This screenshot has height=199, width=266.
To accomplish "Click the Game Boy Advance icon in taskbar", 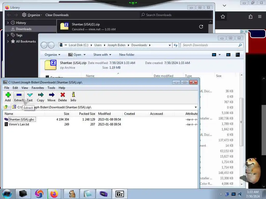I will pos(104,194).
